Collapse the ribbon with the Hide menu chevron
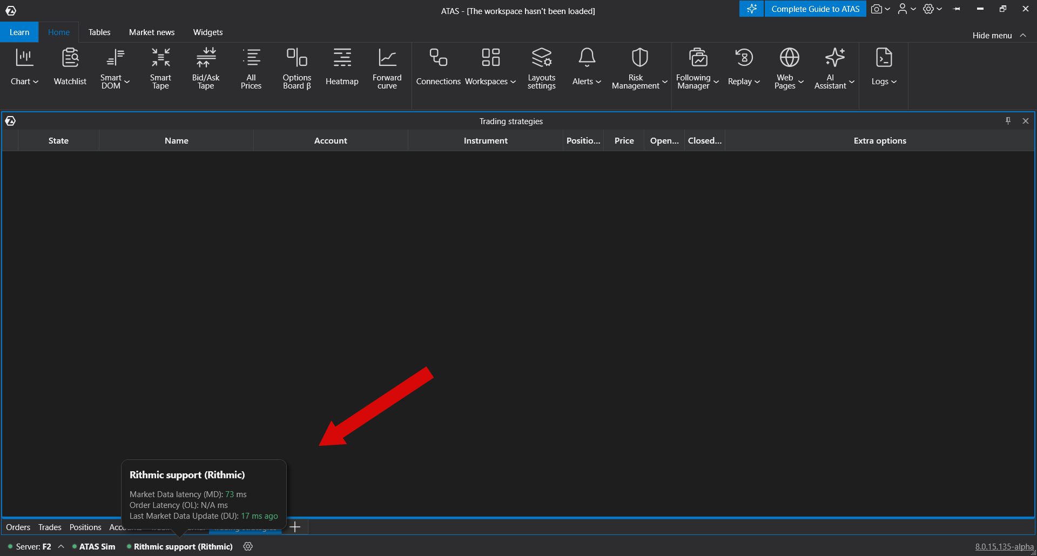Screen dimensions: 1037x556 coord(1023,35)
